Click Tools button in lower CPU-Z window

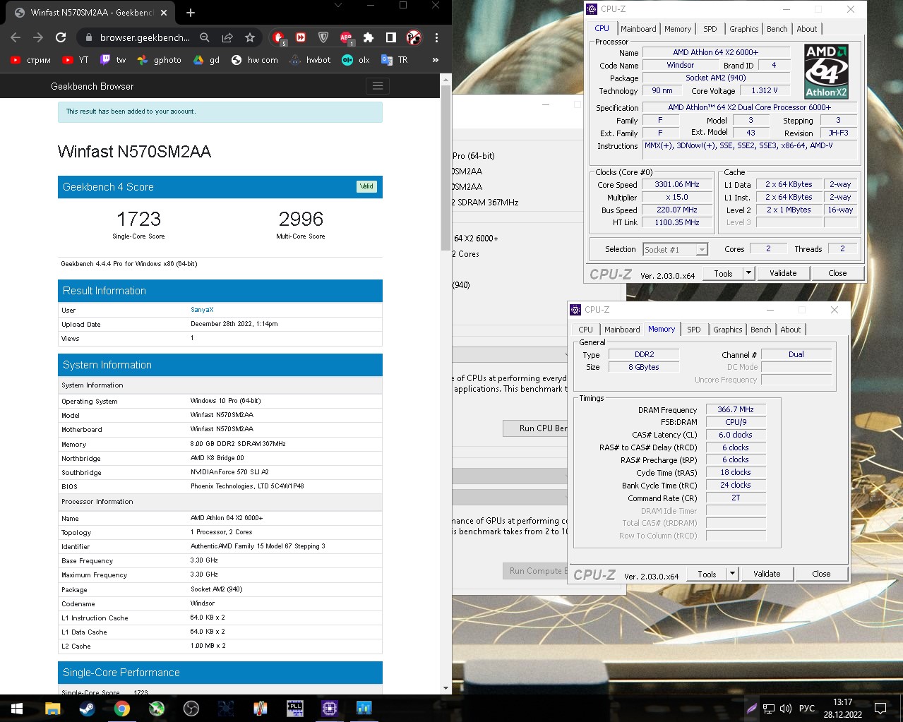point(707,574)
